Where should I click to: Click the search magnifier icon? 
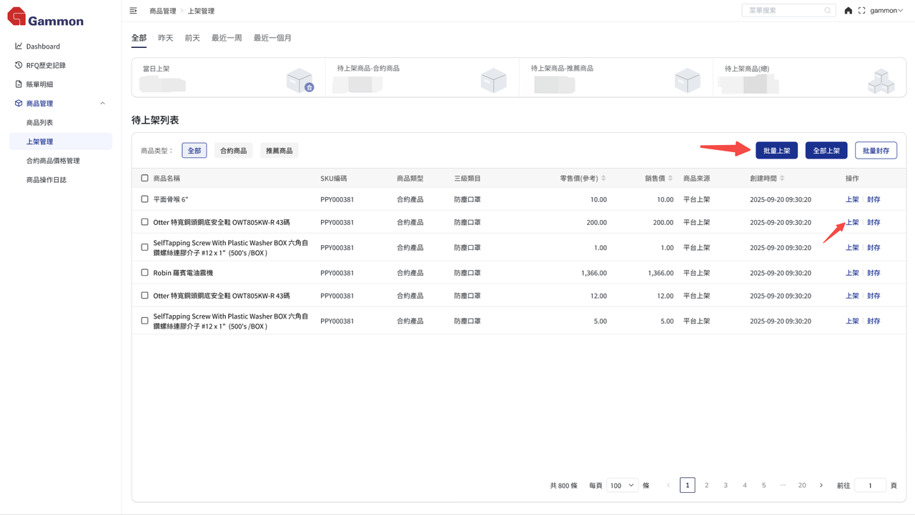pos(828,11)
